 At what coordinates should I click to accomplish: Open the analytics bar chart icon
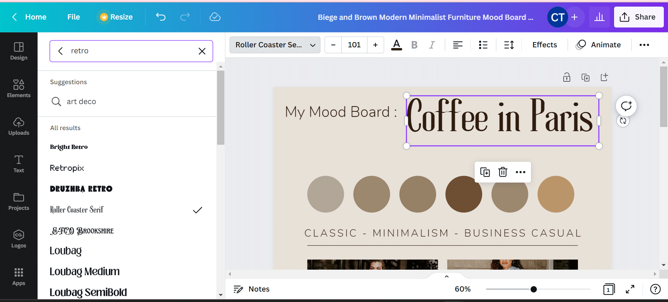[599, 17]
